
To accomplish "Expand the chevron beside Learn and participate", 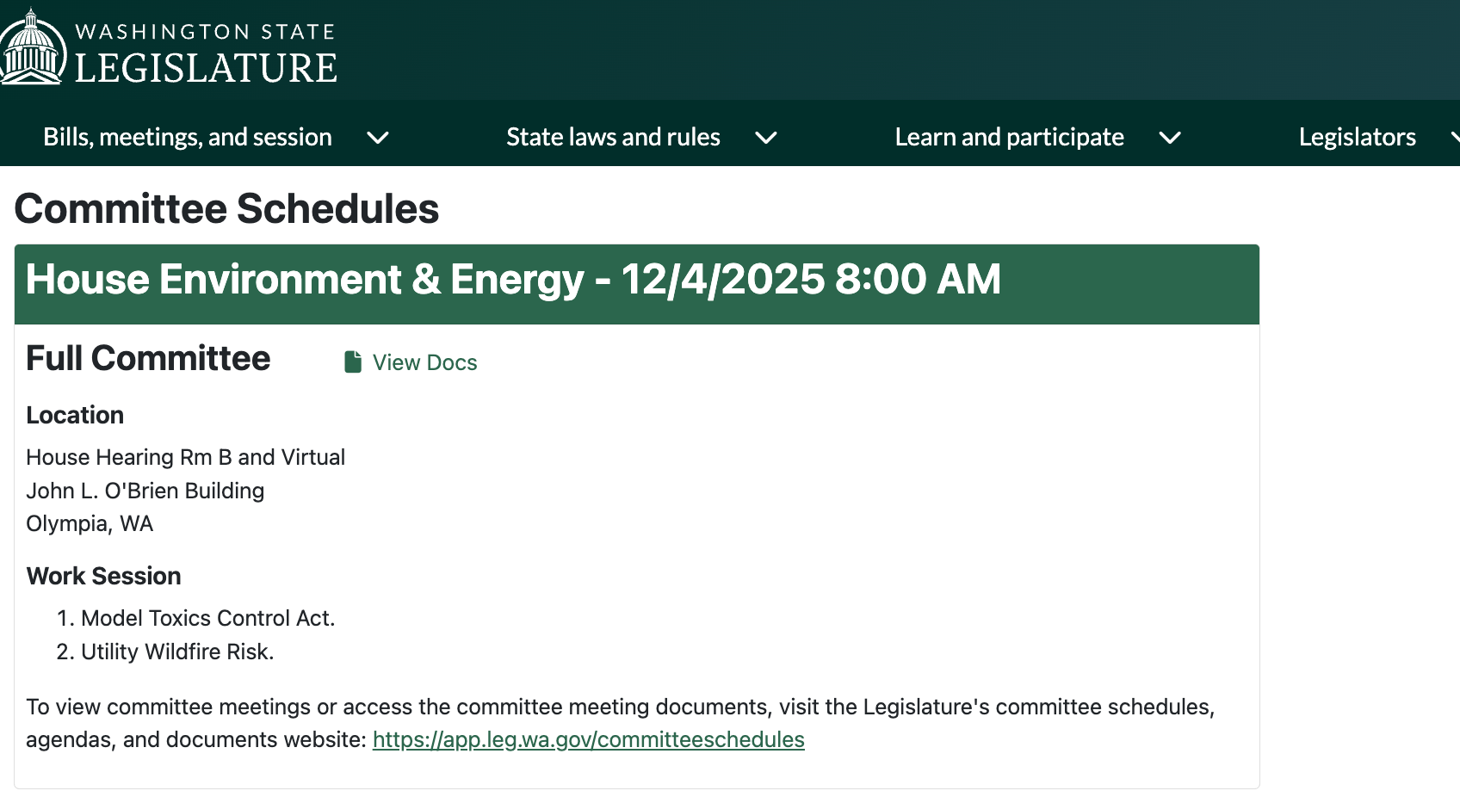I will pos(1170,138).
